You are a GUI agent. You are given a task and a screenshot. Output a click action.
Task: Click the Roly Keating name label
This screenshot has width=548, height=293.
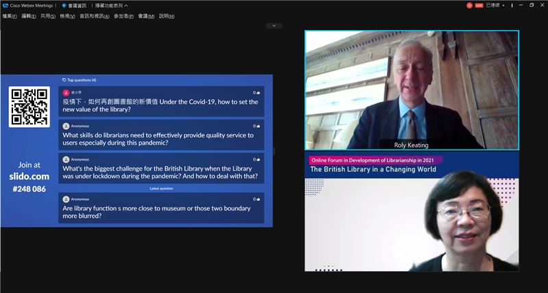411,145
